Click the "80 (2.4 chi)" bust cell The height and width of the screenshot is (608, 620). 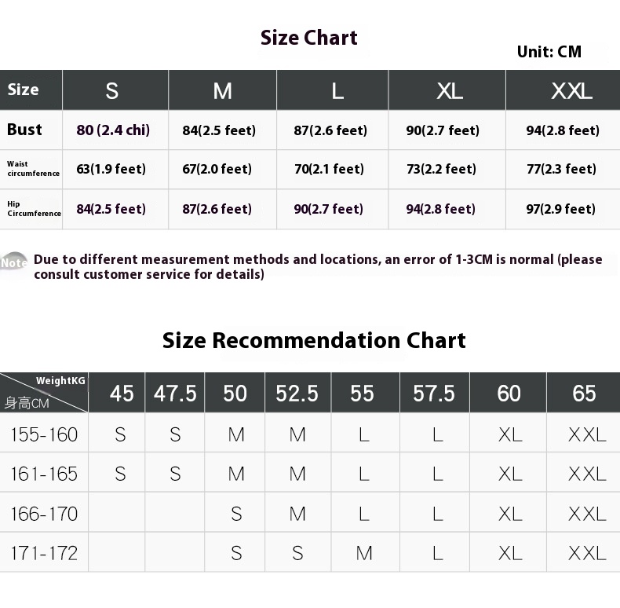(113, 130)
